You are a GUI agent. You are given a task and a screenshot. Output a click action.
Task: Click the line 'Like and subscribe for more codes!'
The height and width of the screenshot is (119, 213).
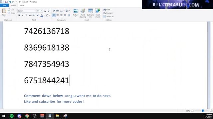click(54, 101)
